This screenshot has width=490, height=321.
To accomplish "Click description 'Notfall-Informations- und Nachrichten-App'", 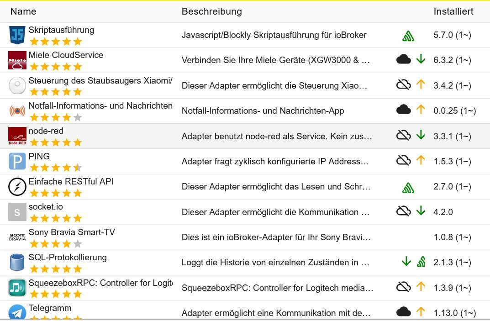I will 263,111.
